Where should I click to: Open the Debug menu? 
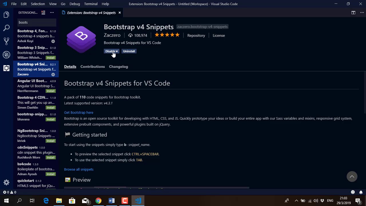point(75,4)
